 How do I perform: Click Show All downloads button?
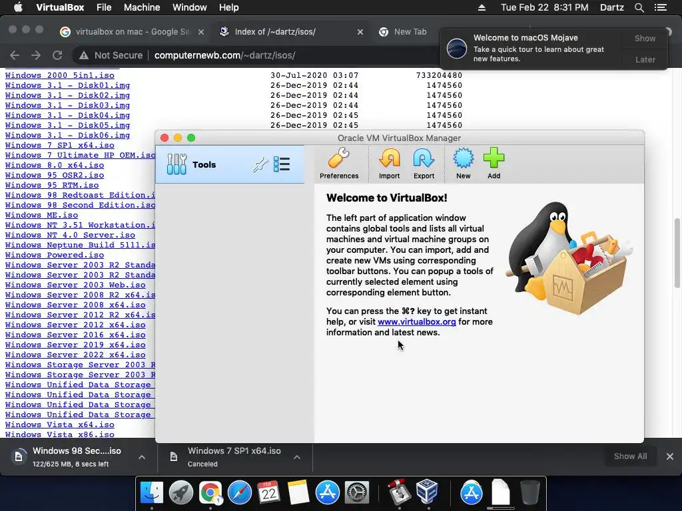[x=630, y=456]
